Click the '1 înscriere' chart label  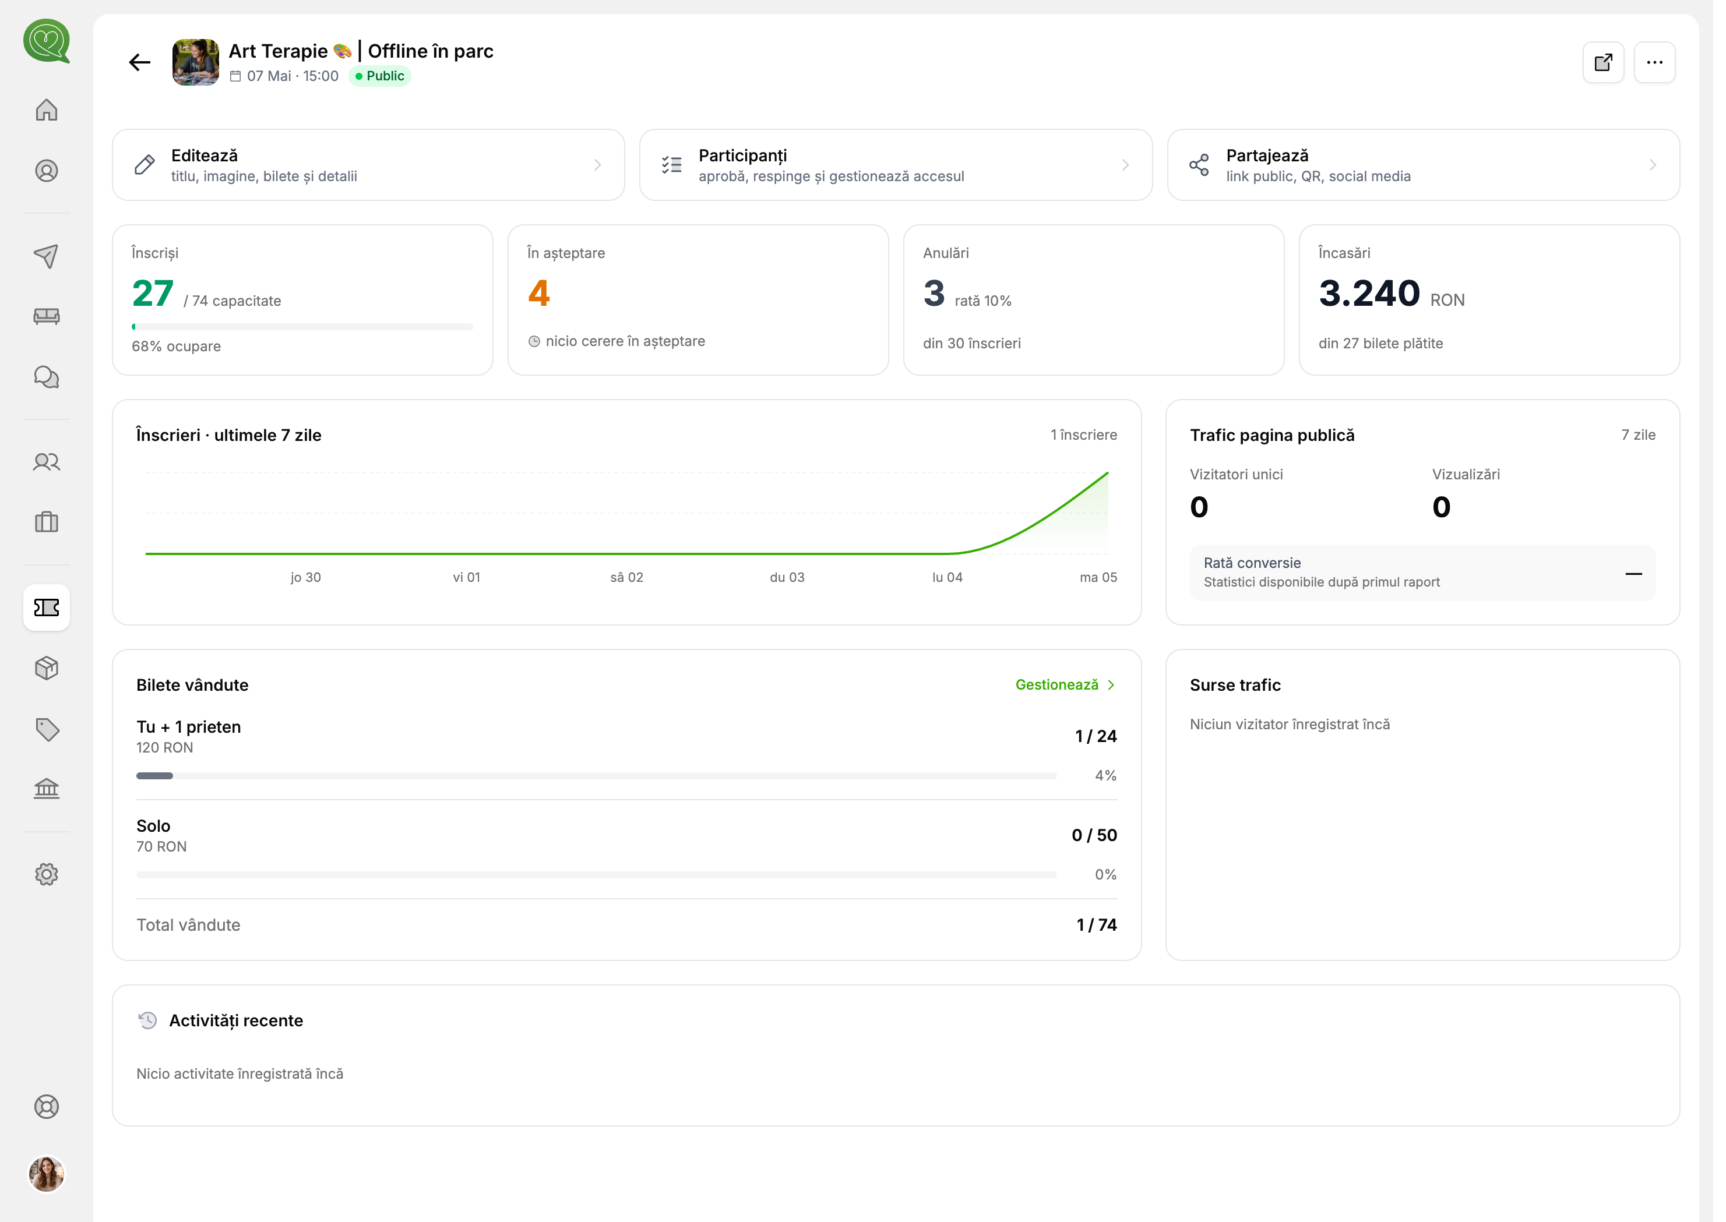pyautogui.click(x=1084, y=435)
